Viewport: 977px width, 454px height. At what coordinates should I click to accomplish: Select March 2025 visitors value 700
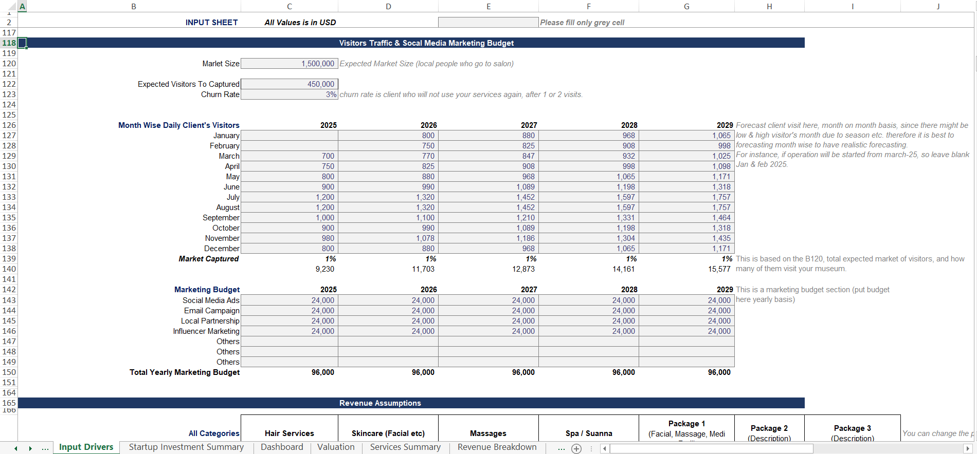pos(290,156)
